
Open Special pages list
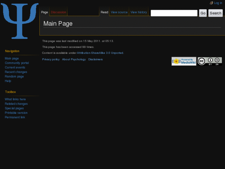click(x=14, y=108)
